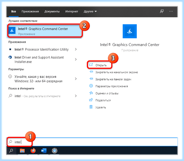Launch Firefox from the taskbar
Screen dimensions: 184x161
point(33,151)
